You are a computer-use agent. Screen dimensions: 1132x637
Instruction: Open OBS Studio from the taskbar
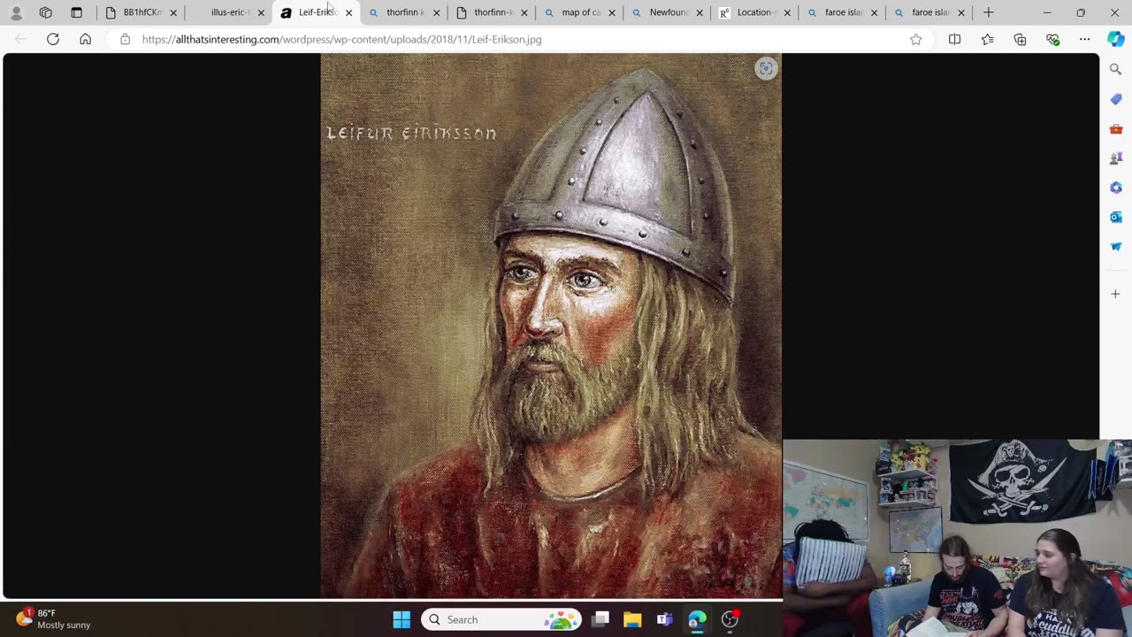point(730,619)
